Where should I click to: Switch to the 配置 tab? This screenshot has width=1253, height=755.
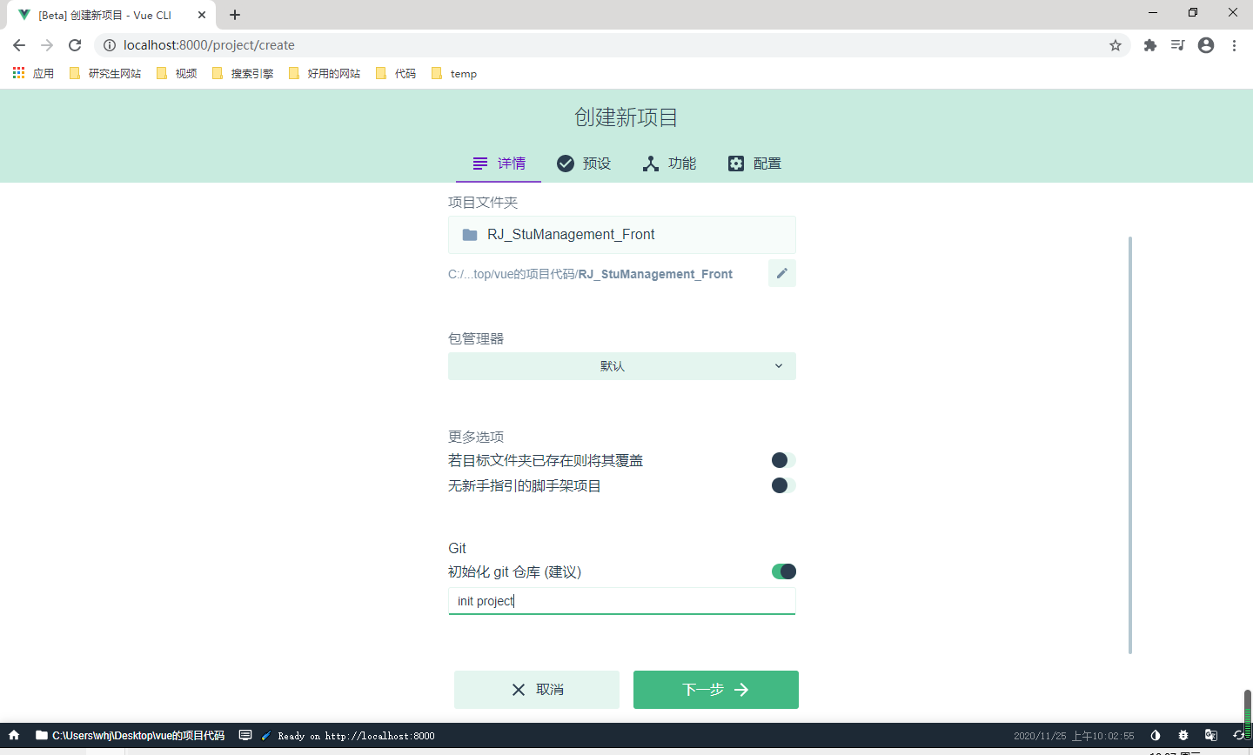754,164
